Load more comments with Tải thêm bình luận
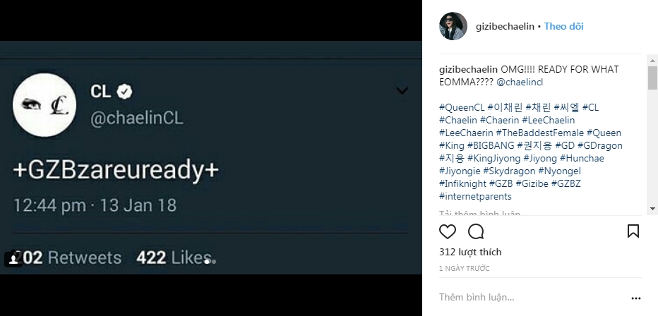658x316 pixels. 479,213
